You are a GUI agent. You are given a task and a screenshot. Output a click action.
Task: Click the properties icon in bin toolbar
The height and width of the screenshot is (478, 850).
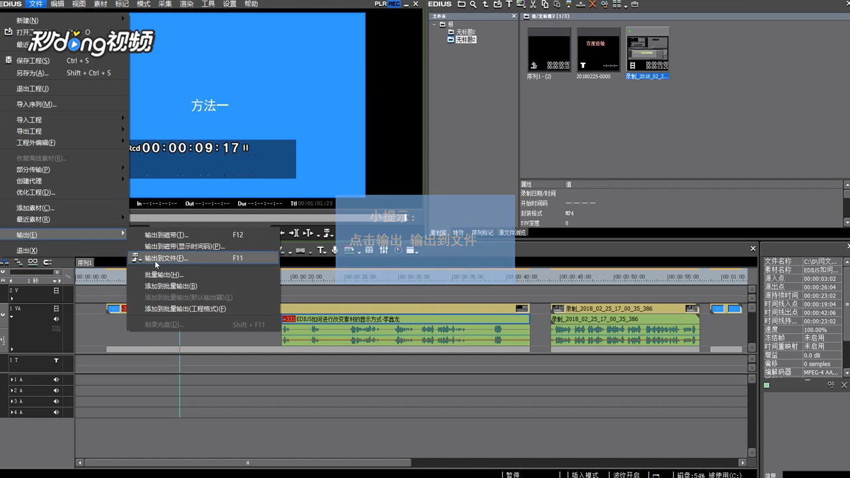[x=604, y=4]
